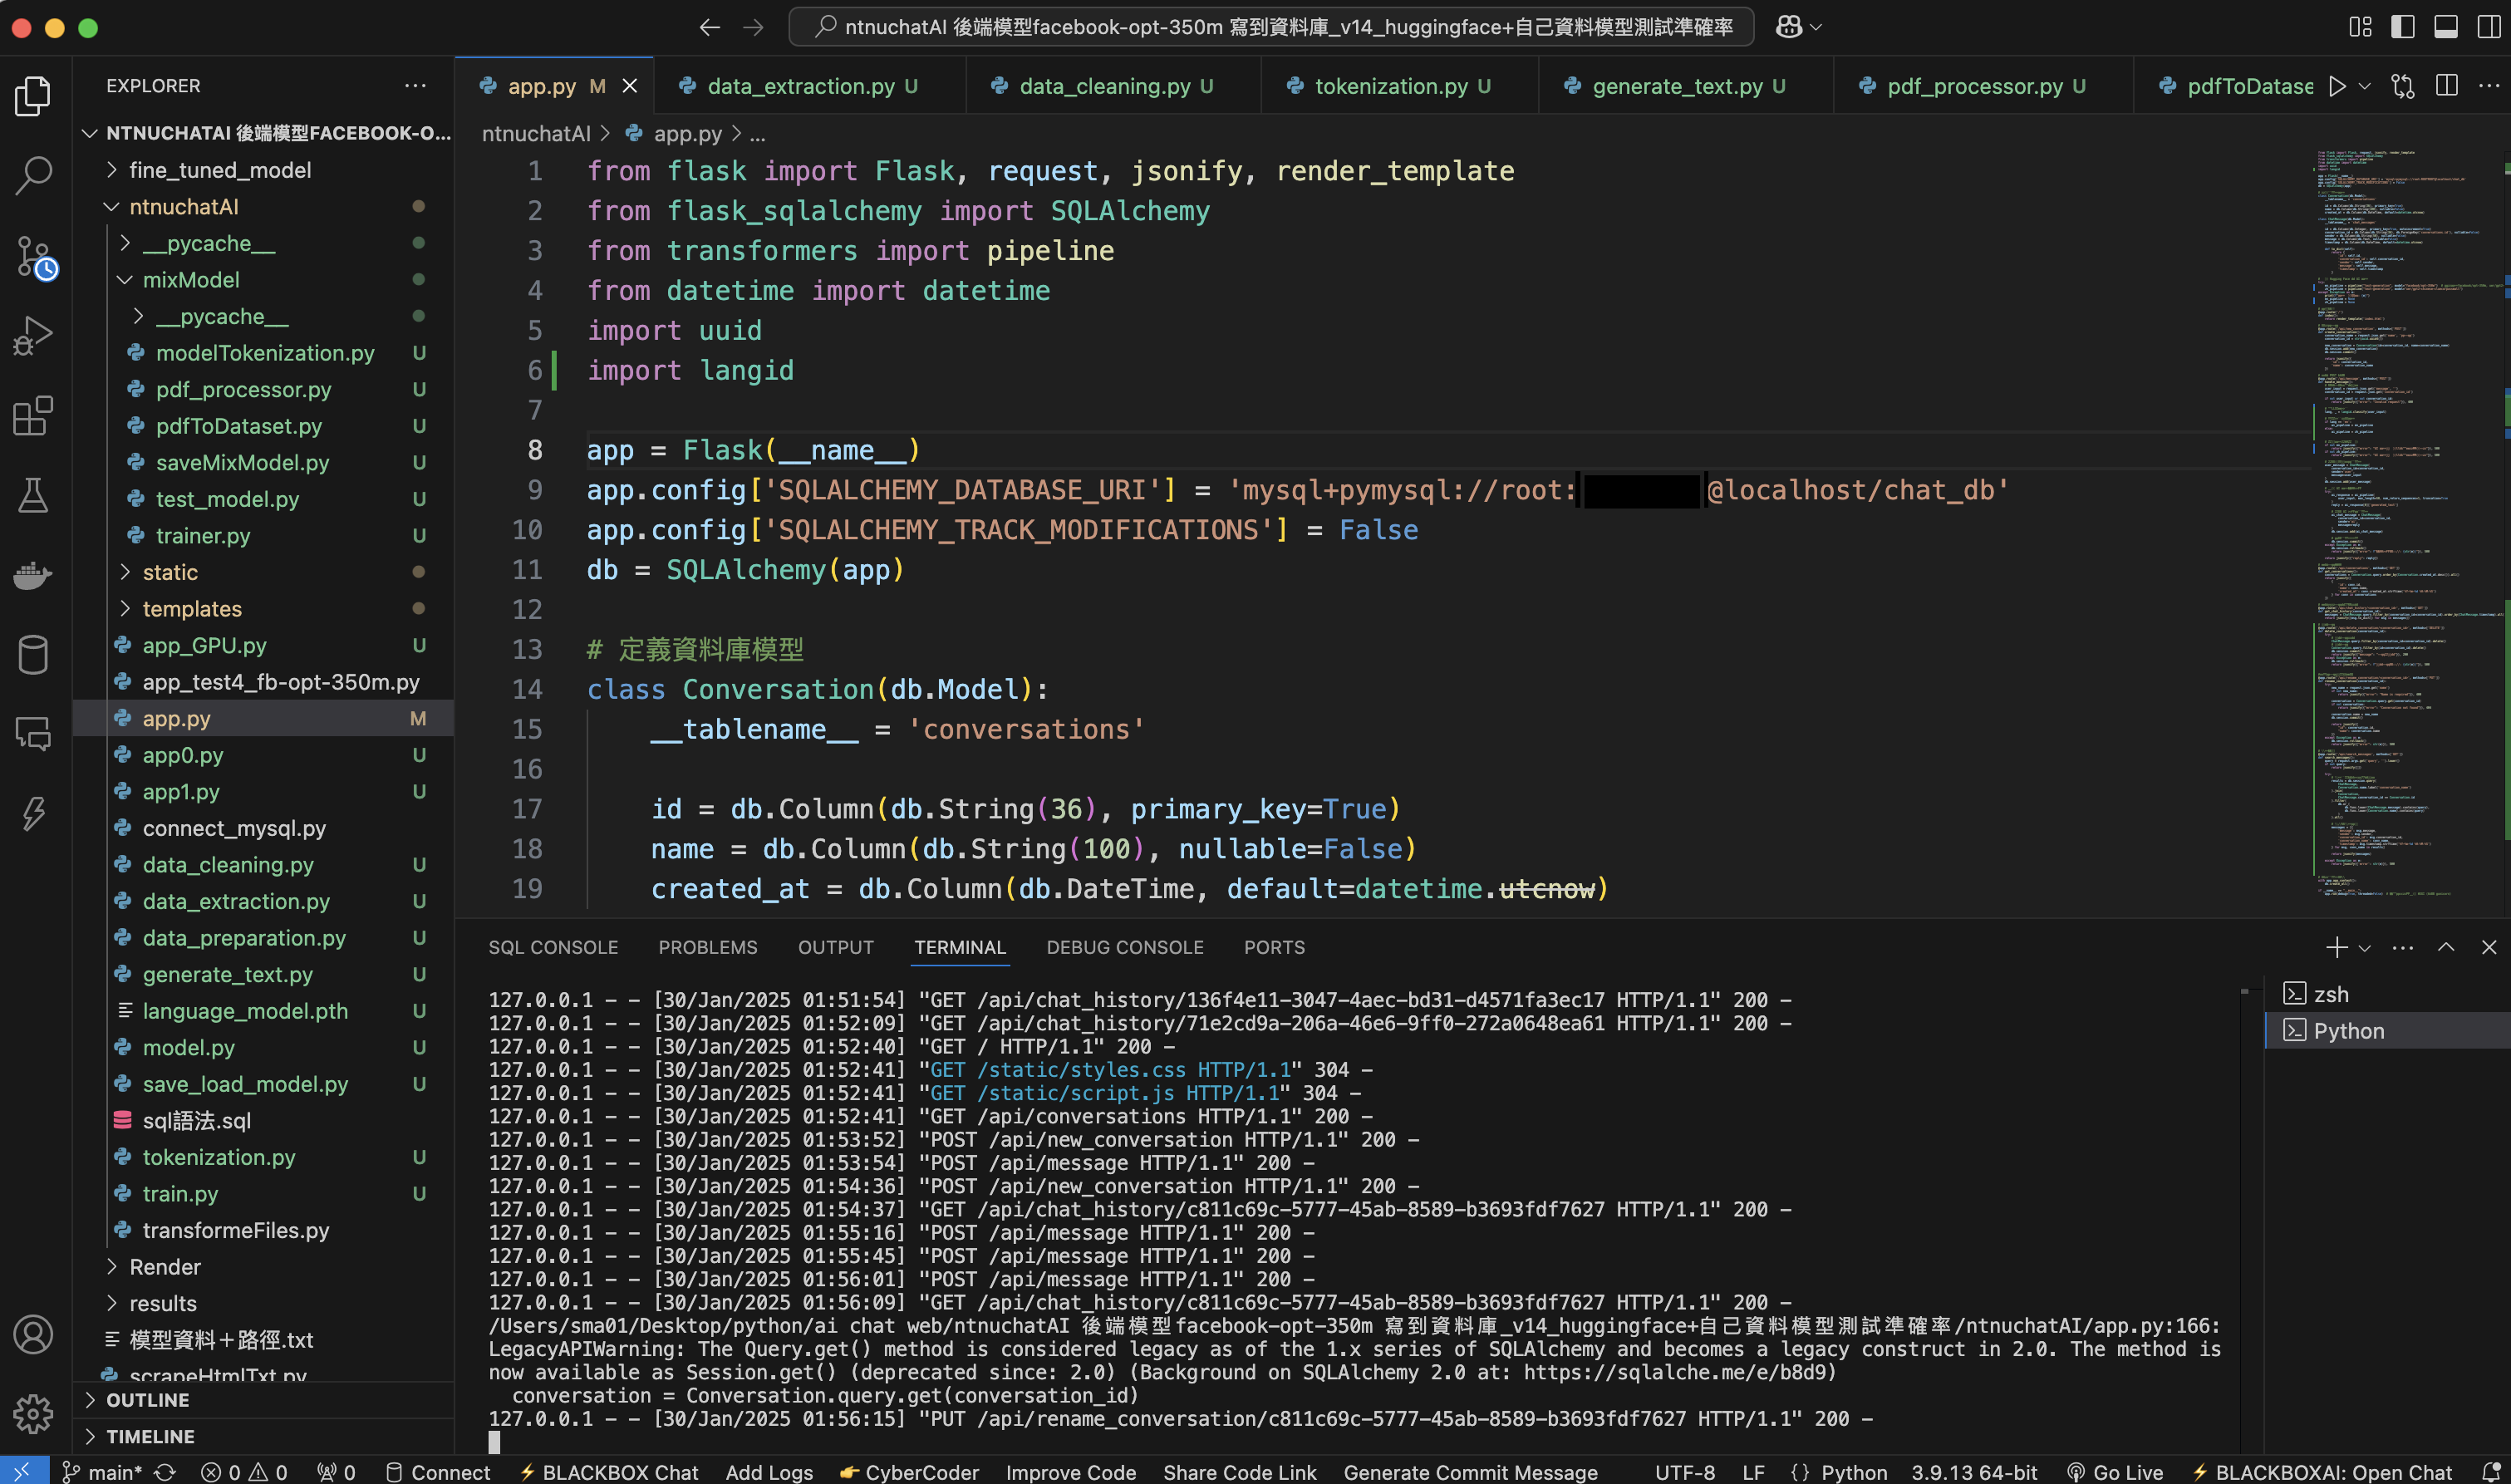Expand the OUTLINE section
Image resolution: width=2511 pixels, height=1484 pixels.
pyautogui.click(x=148, y=1400)
